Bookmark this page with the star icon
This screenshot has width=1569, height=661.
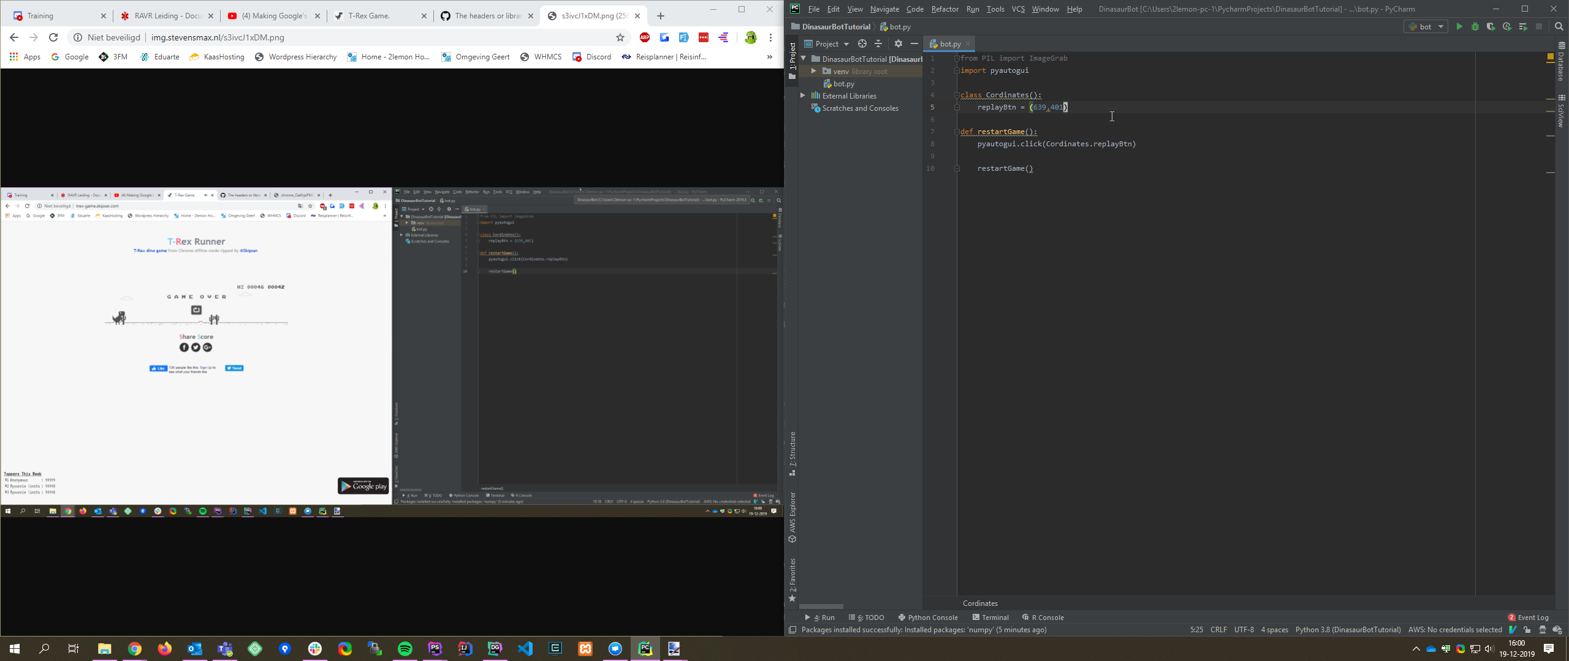[x=620, y=38]
